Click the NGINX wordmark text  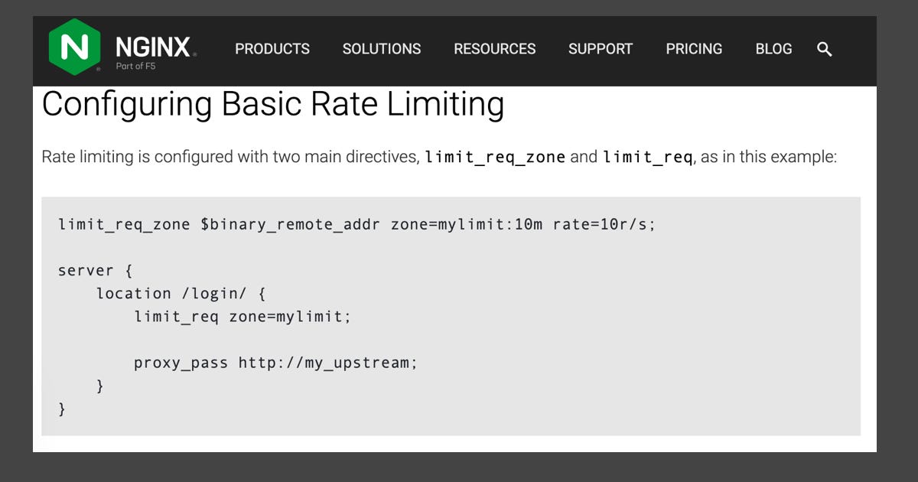point(152,47)
